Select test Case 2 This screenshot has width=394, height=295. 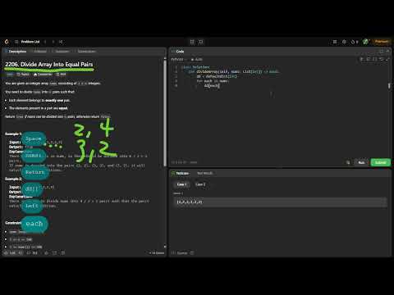(x=200, y=184)
